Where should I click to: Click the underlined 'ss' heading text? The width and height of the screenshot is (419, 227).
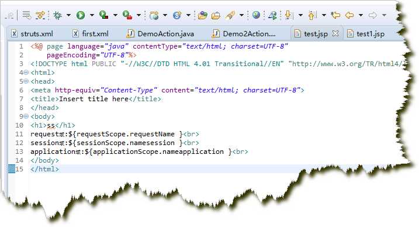(51, 125)
